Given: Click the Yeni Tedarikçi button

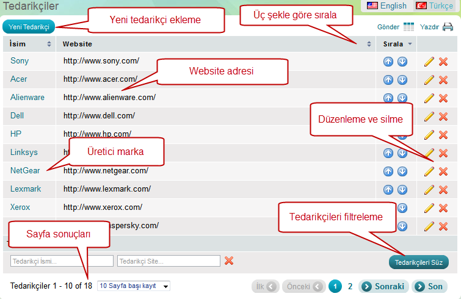Looking at the screenshot, I should pos(29,27).
